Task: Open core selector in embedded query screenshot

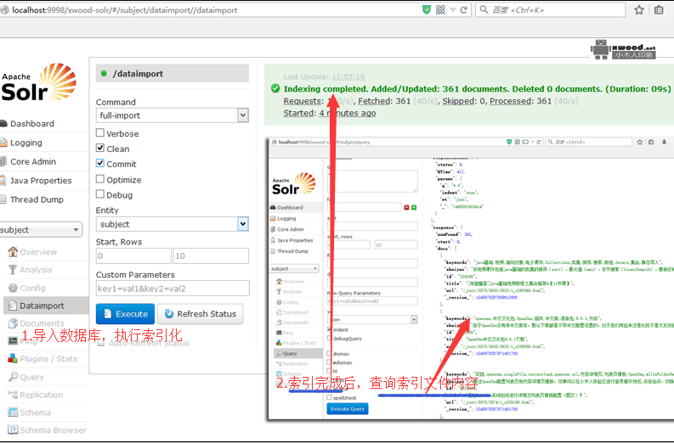Action: coord(294,269)
